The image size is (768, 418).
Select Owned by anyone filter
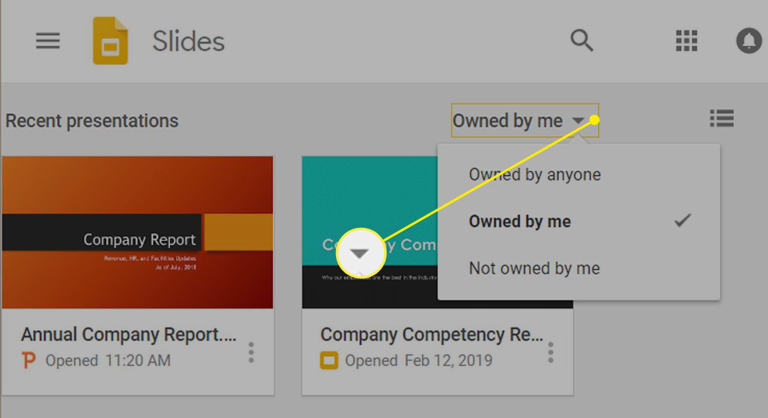point(535,175)
